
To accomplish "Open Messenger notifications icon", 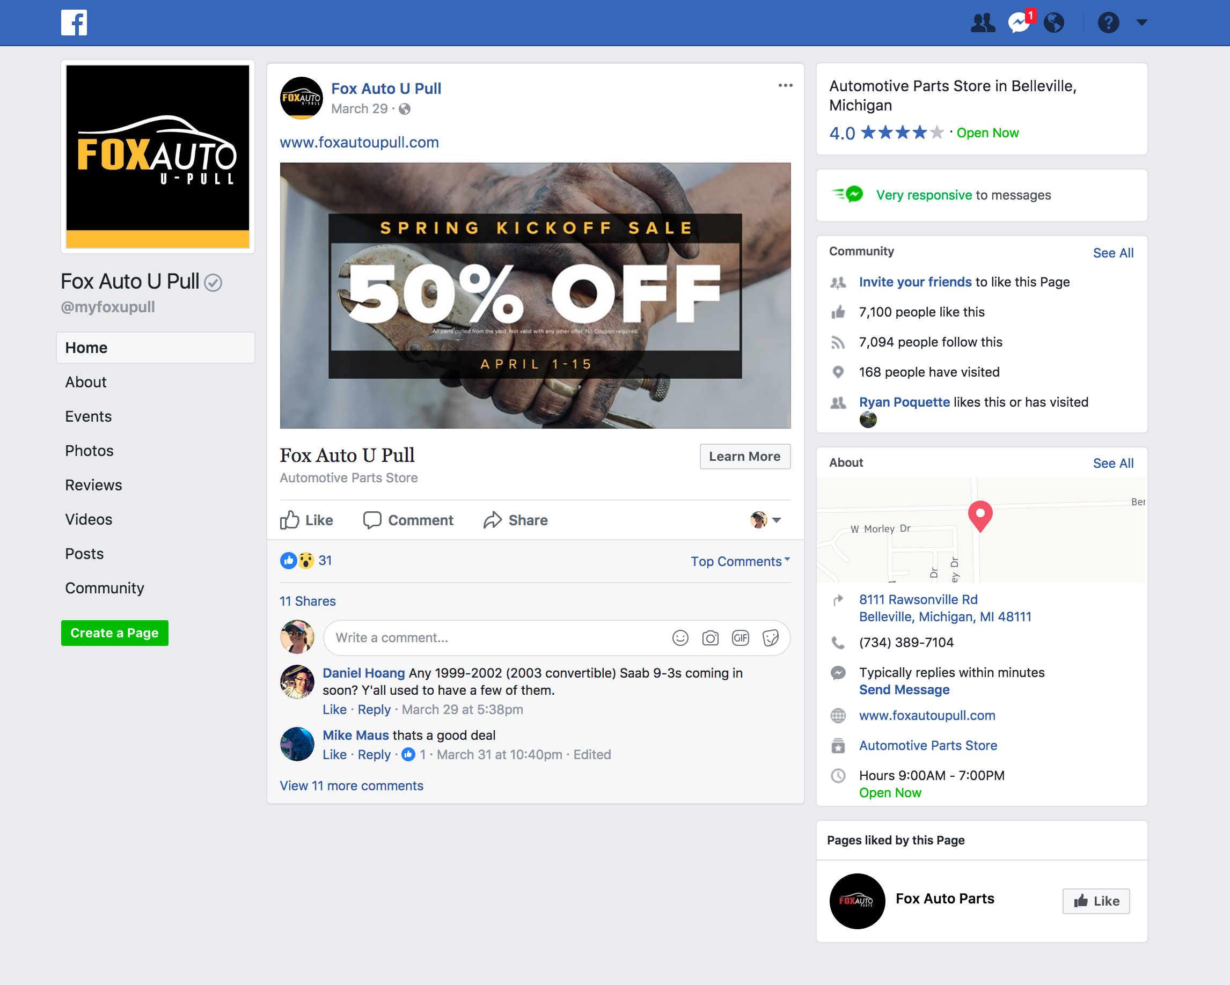I will [1019, 23].
